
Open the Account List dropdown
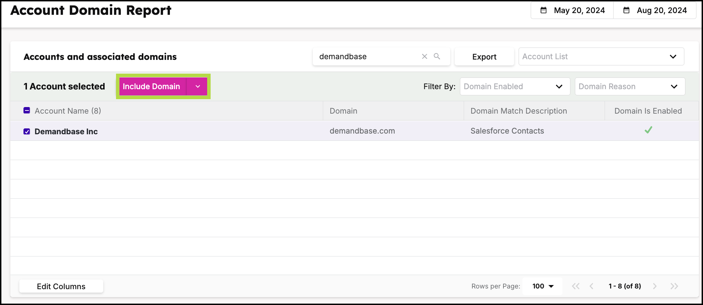[601, 56]
